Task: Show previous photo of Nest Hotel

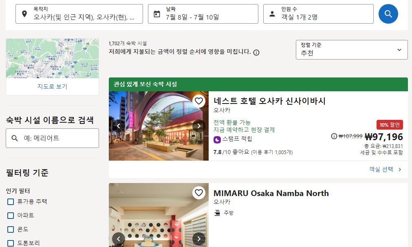Action: tap(119, 126)
